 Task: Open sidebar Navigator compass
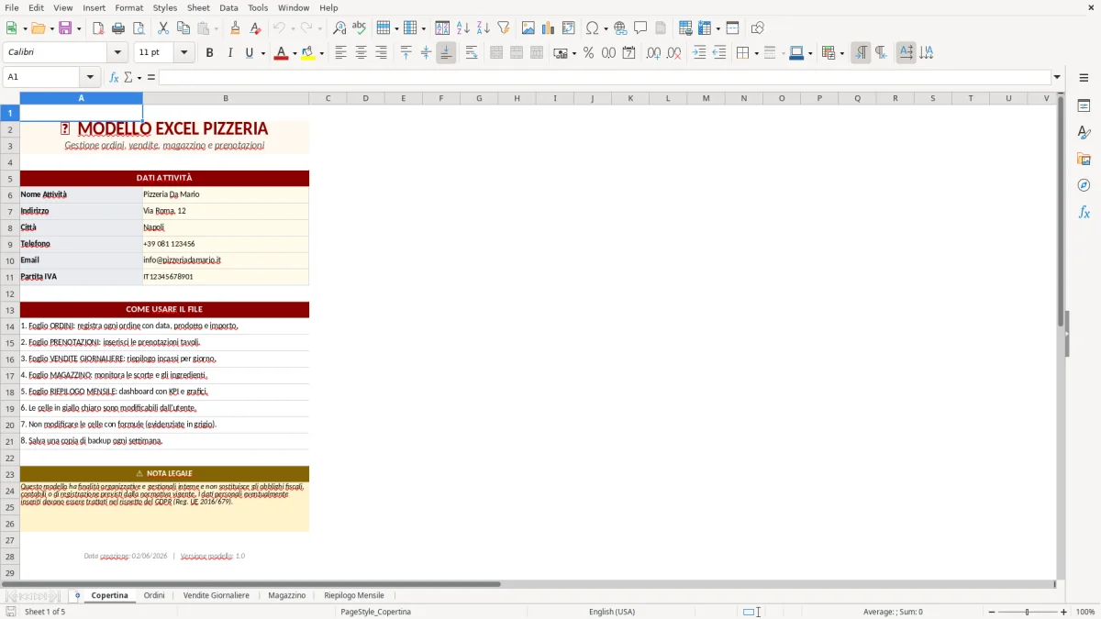1084,185
